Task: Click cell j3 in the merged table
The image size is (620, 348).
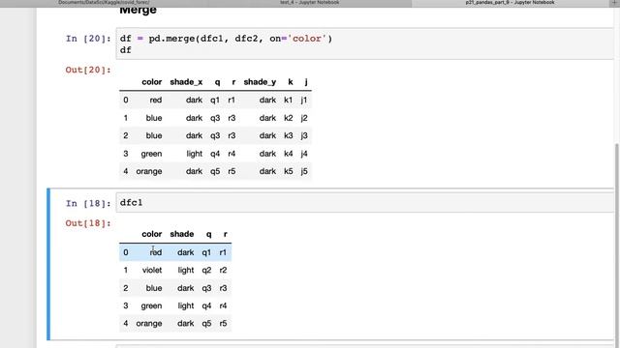Action: (304, 135)
